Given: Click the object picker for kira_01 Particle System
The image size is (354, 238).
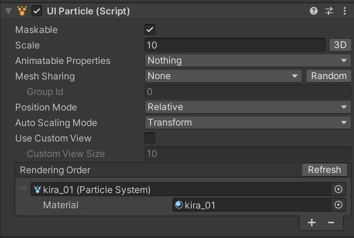Looking at the screenshot, I should (339, 190).
